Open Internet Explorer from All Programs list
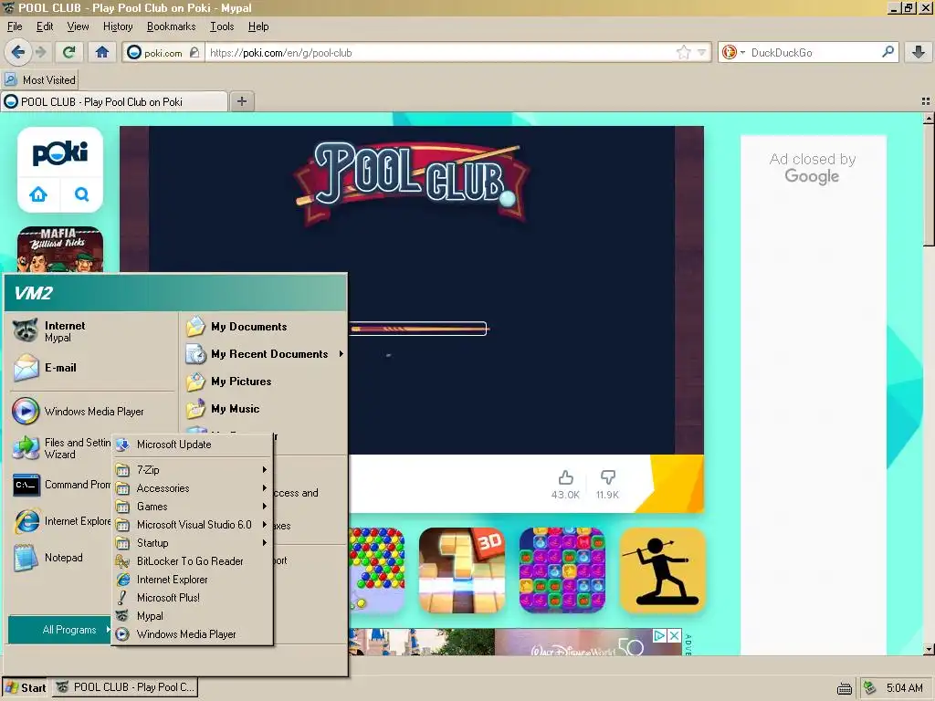 click(x=193, y=580)
